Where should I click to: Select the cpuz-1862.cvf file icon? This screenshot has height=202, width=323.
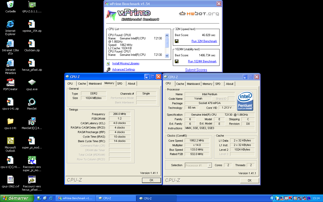(x=10, y=180)
